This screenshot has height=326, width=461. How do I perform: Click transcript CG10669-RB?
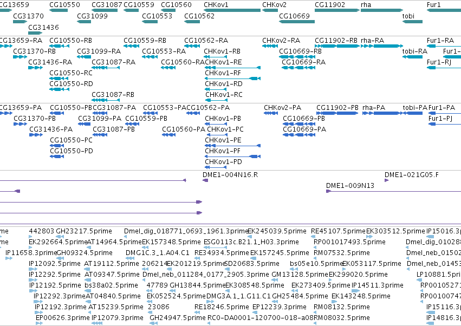[300, 51]
